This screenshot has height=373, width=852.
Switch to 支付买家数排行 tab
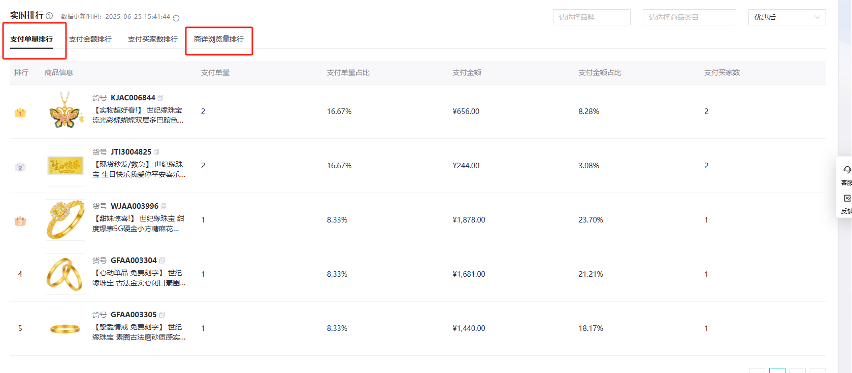pyautogui.click(x=153, y=39)
